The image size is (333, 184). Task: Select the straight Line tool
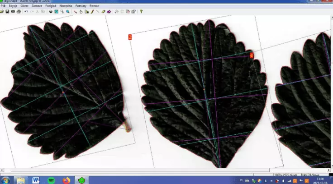(98, 11)
